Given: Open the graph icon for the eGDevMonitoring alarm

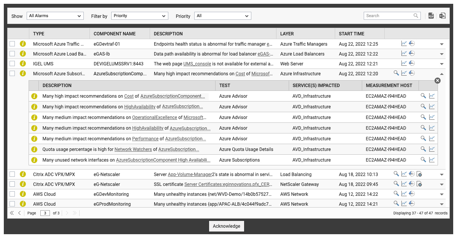Looking at the screenshot, I should coord(404,194).
